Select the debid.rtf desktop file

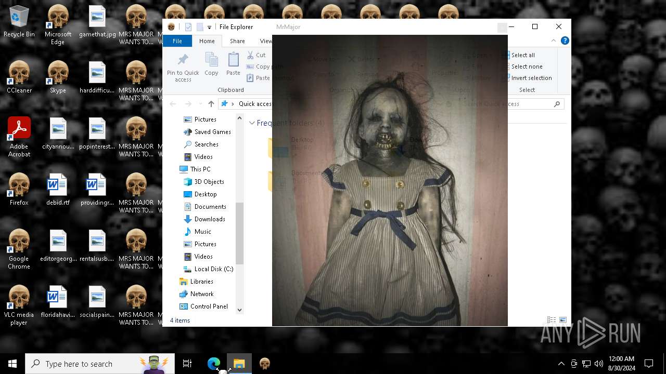click(58, 190)
